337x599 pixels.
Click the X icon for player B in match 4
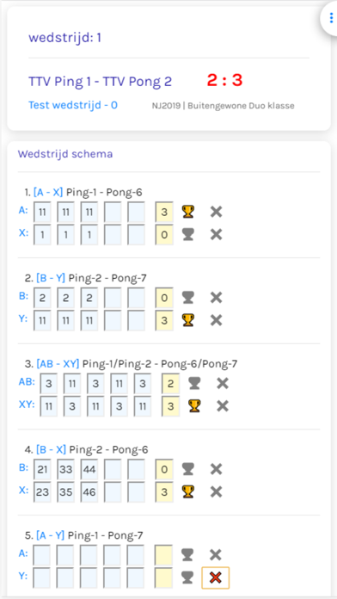[x=217, y=469]
